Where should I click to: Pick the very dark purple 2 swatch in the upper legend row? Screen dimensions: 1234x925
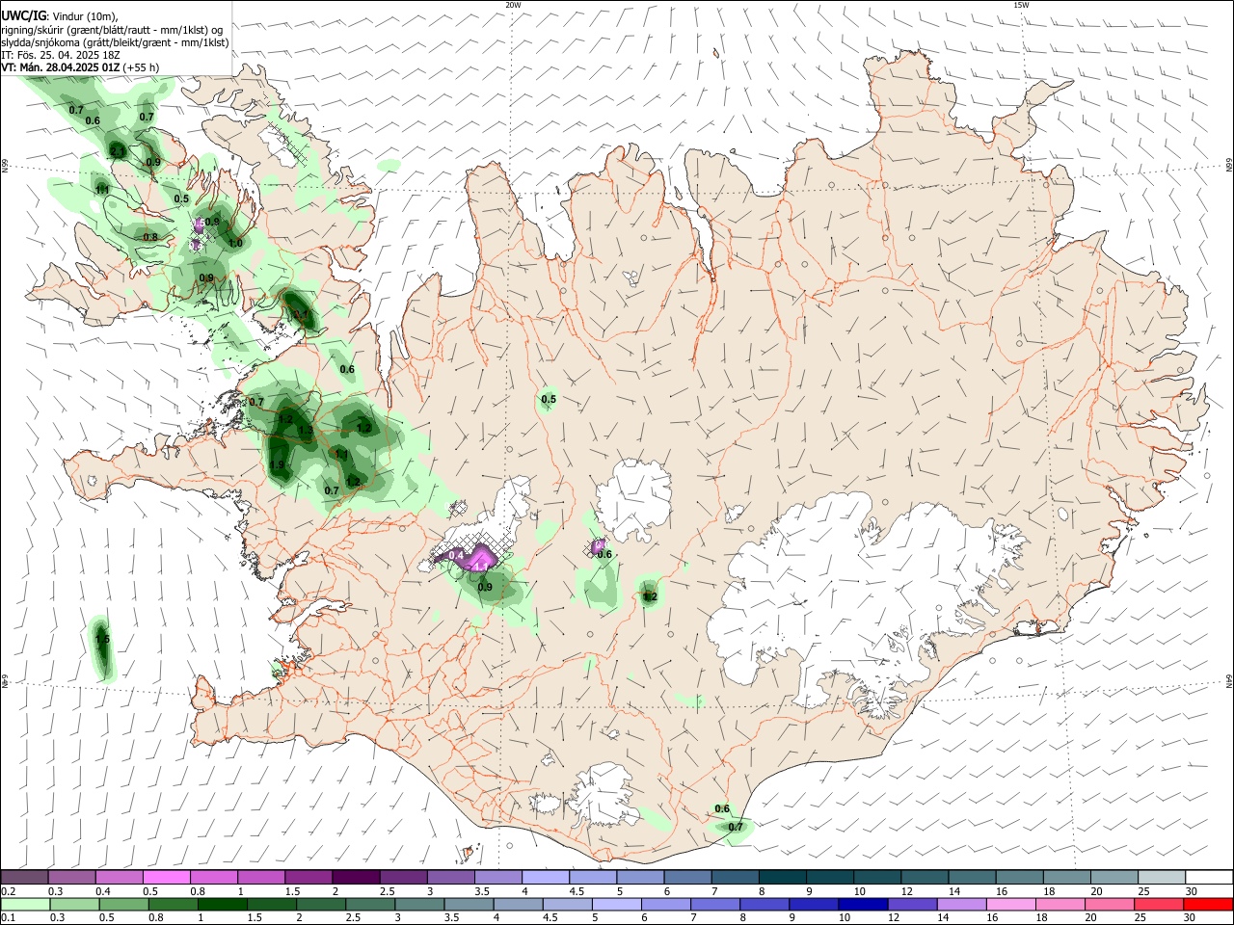(x=355, y=878)
